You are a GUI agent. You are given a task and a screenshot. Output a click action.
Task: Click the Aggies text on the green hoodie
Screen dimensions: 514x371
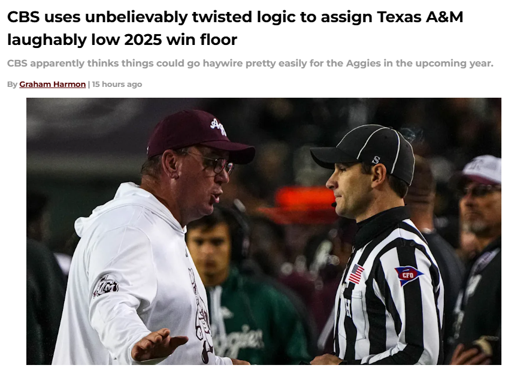pyautogui.click(x=238, y=338)
